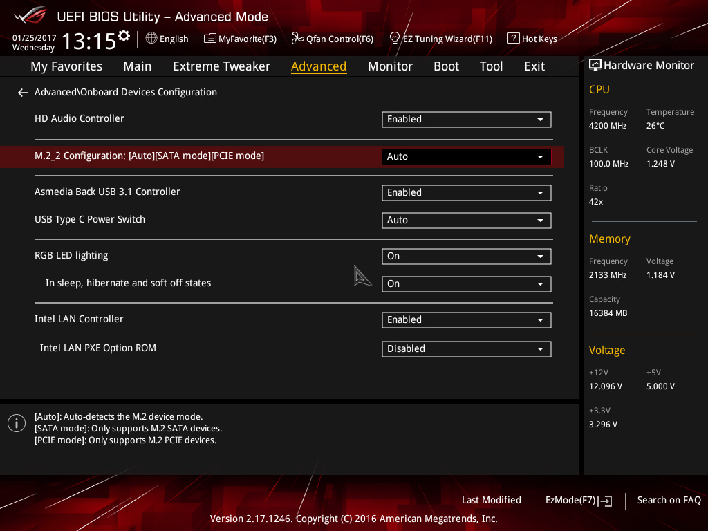
Task: Click the Hardware Monitor screen icon
Action: [x=595, y=66]
